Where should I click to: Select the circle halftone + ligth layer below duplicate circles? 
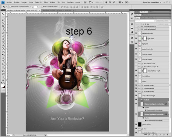tap(153, 96)
